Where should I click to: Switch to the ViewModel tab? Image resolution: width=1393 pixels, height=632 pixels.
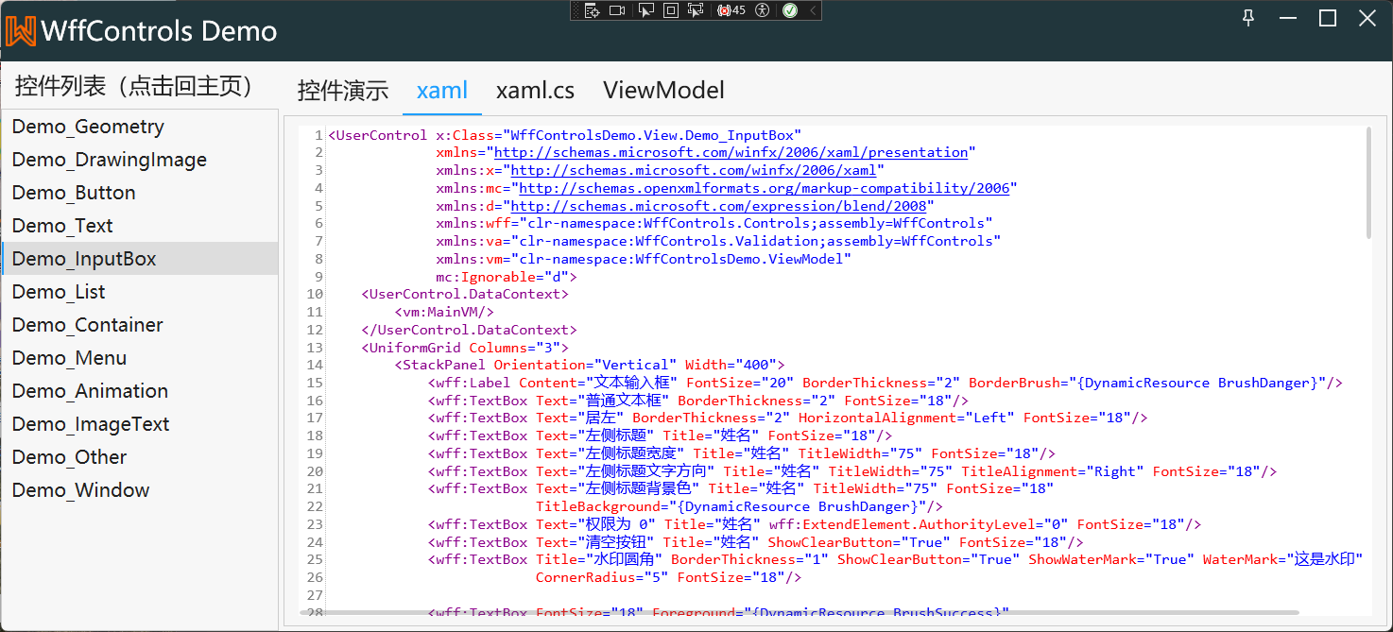664,91
